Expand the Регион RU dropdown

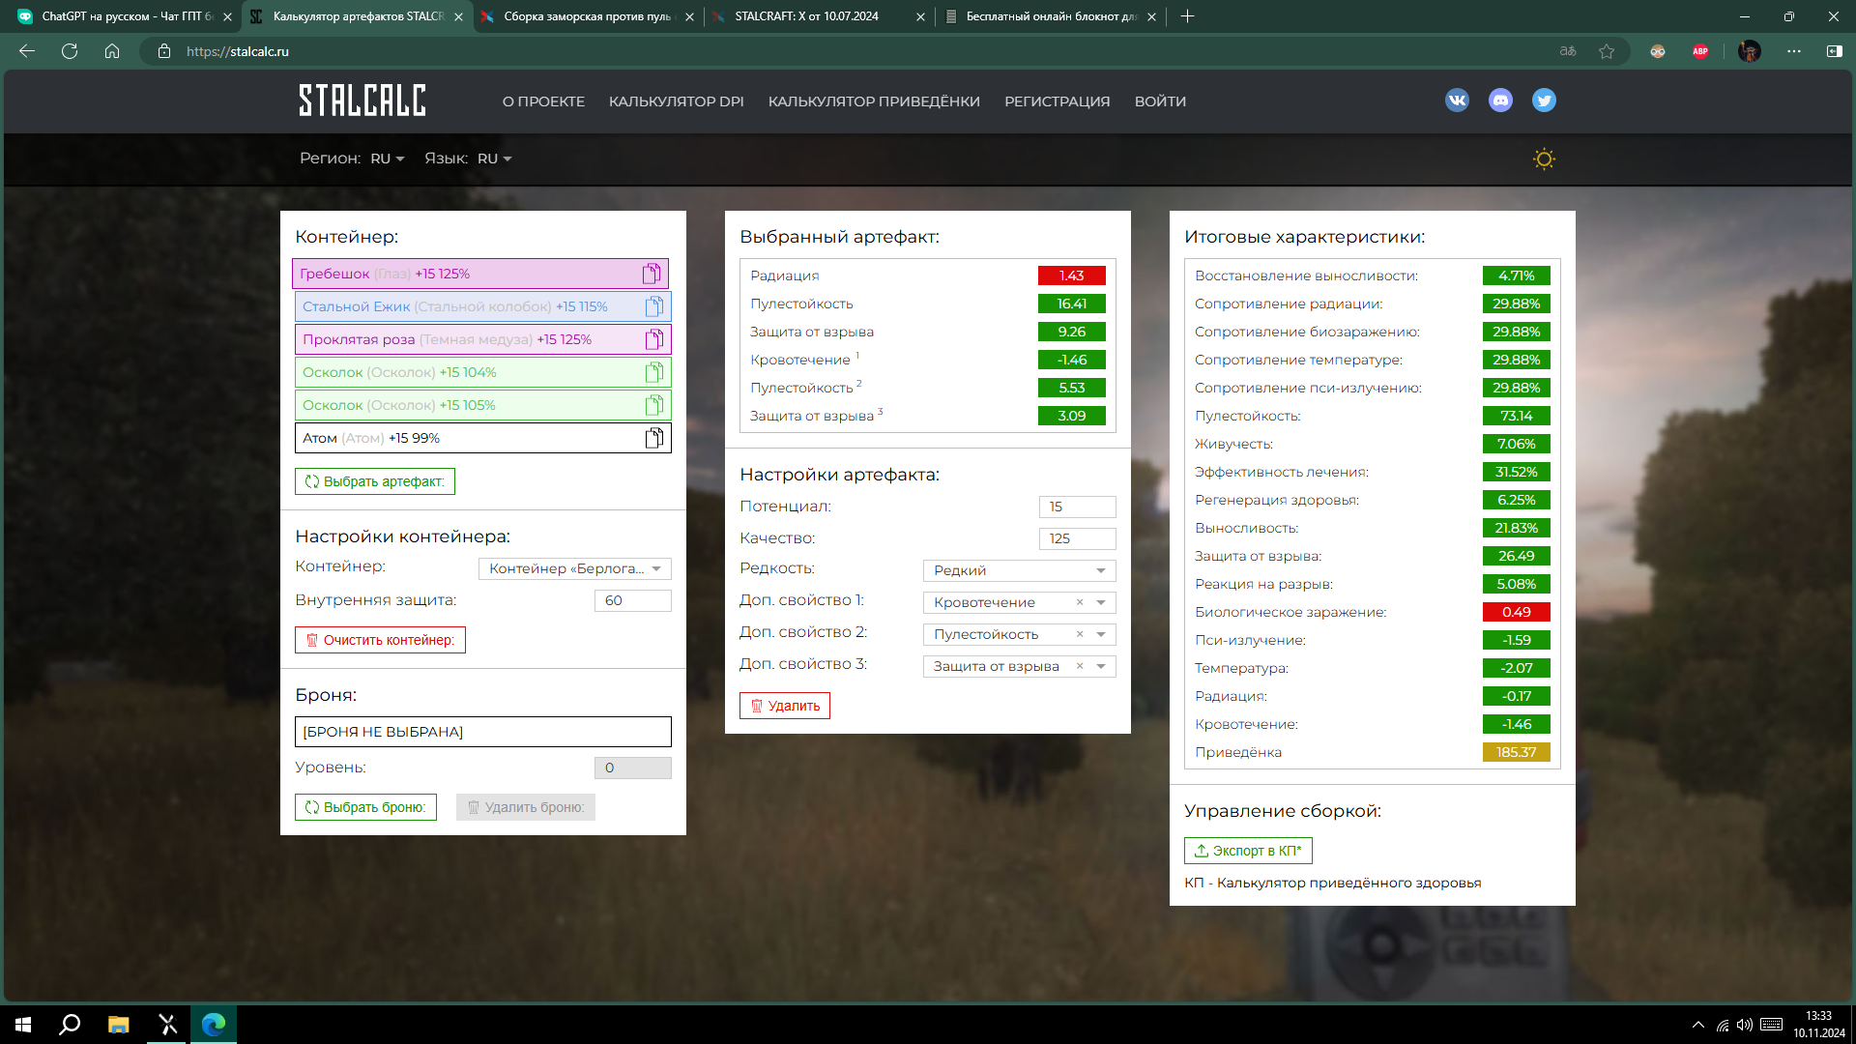[x=388, y=159]
